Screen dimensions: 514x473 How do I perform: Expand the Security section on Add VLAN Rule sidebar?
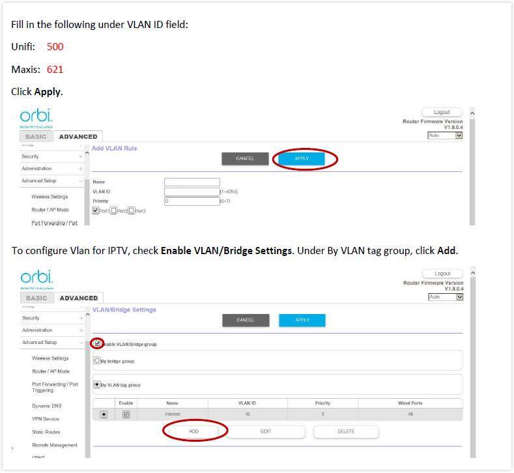(x=81, y=156)
